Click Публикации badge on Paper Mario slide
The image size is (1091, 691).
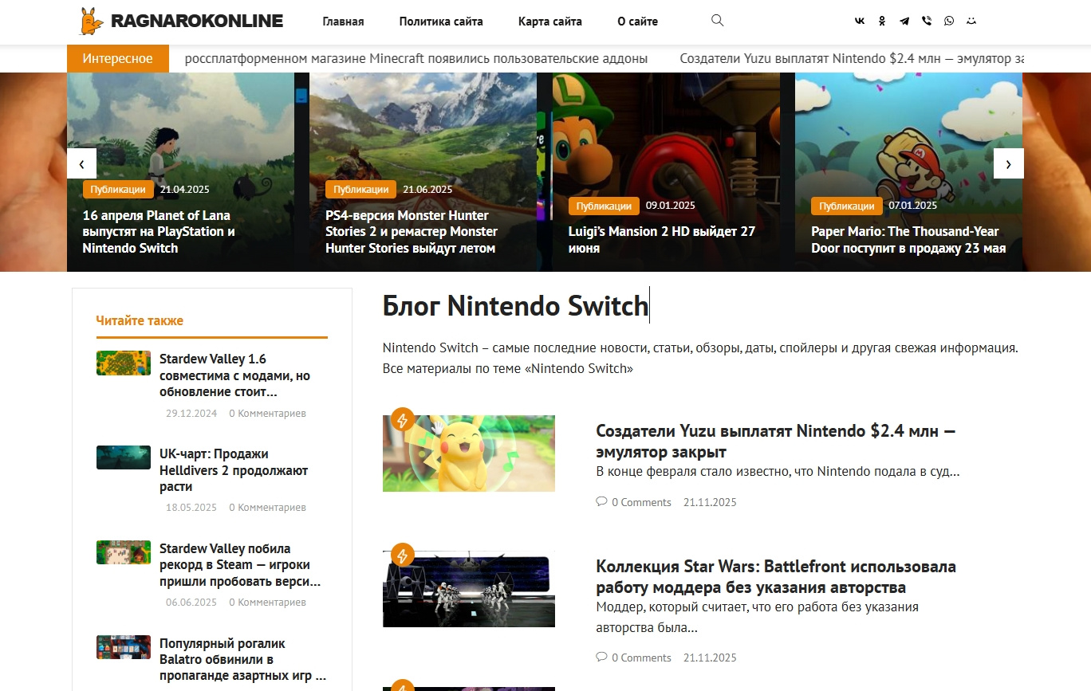click(x=847, y=206)
